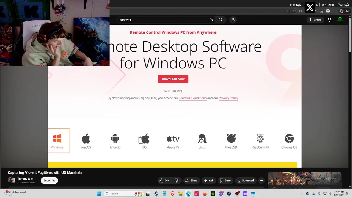Subscribe to the Tommy G channel
This screenshot has width=352, height=198.
tap(50, 180)
